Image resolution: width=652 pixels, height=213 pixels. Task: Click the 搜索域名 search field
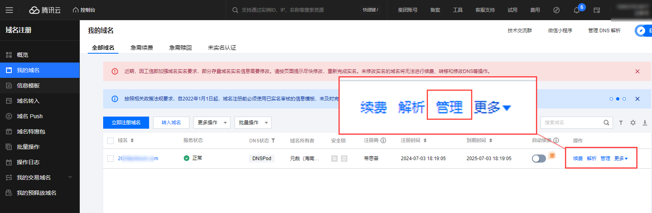(572, 123)
